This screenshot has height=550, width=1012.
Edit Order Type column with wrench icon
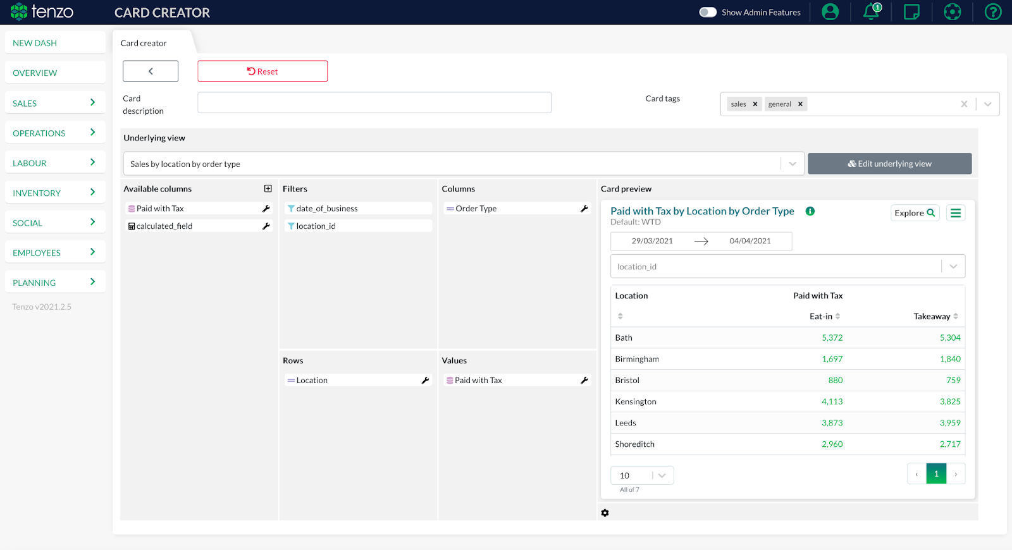(584, 209)
